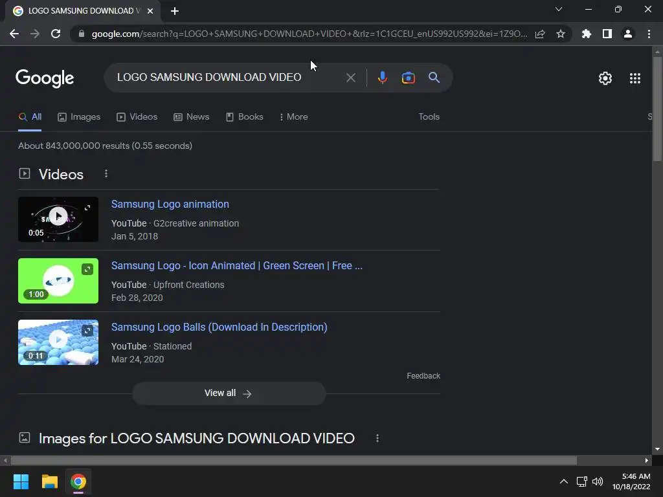Switch to the News tab
The width and height of the screenshot is (663, 497).
pyautogui.click(x=192, y=117)
